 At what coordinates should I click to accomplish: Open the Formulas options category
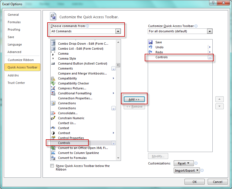[14, 22]
